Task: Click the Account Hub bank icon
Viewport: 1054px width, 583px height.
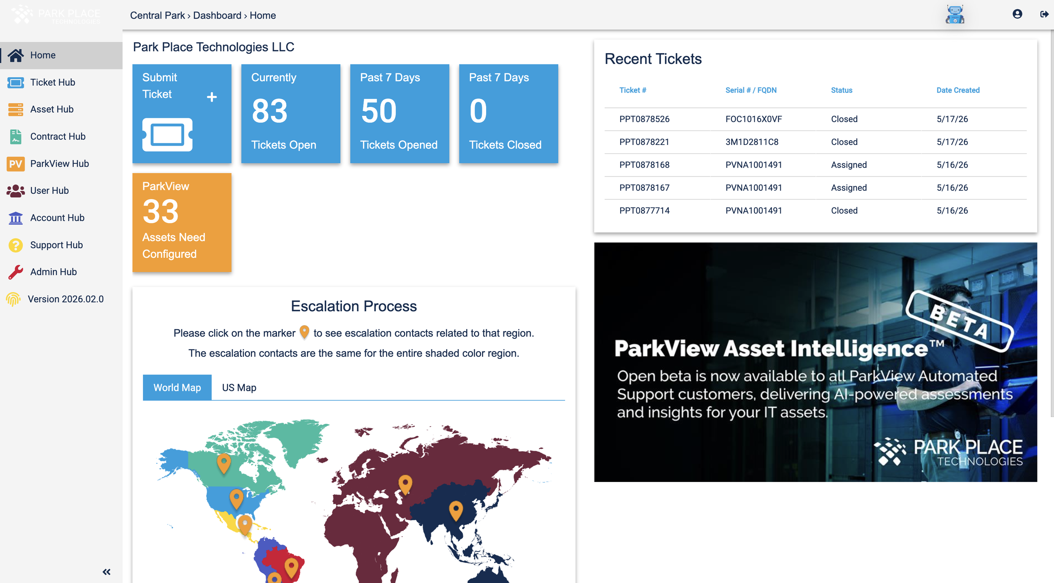Action: 16,218
